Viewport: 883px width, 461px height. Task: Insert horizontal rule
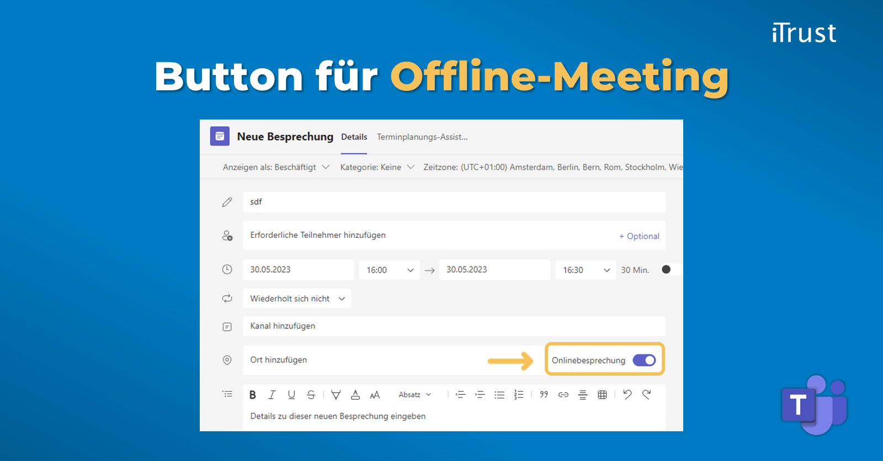pos(583,394)
